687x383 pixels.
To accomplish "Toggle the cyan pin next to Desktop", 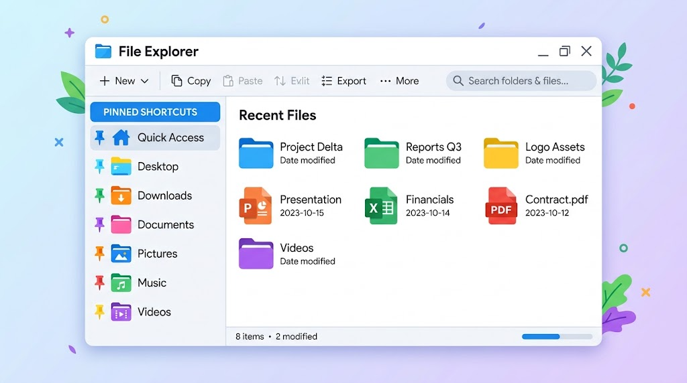I will pos(100,167).
